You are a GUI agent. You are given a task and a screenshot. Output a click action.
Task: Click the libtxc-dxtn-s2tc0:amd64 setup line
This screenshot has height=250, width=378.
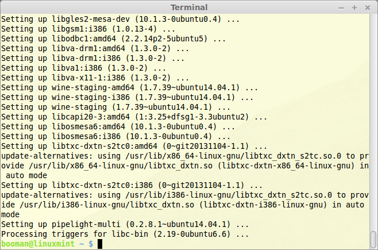click(x=134, y=146)
